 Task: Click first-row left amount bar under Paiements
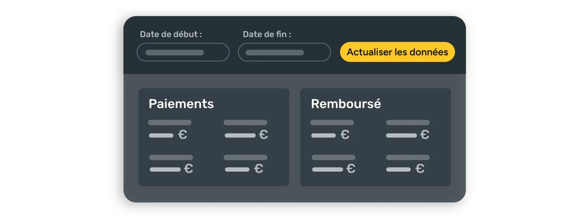(x=161, y=136)
